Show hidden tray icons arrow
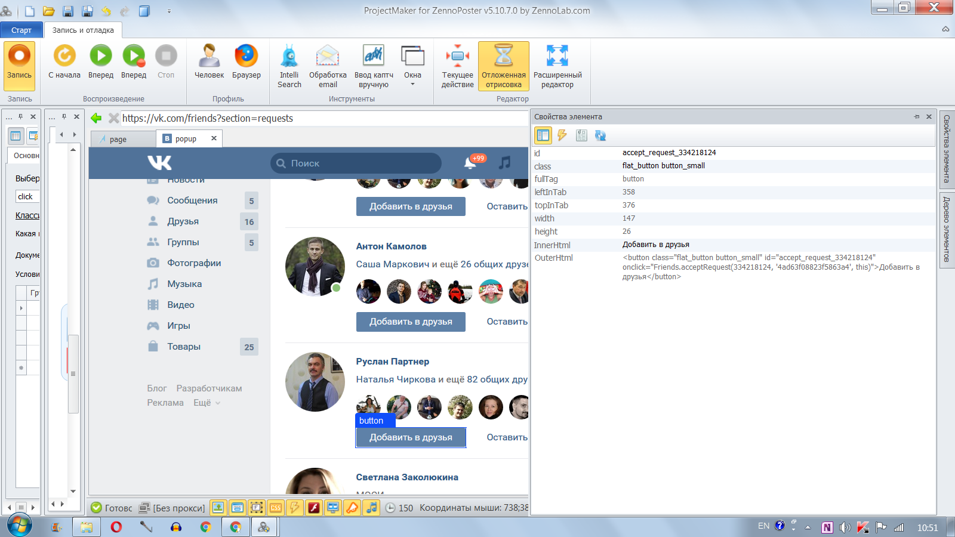Viewport: 955px width, 537px height. (x=808, y=527)
